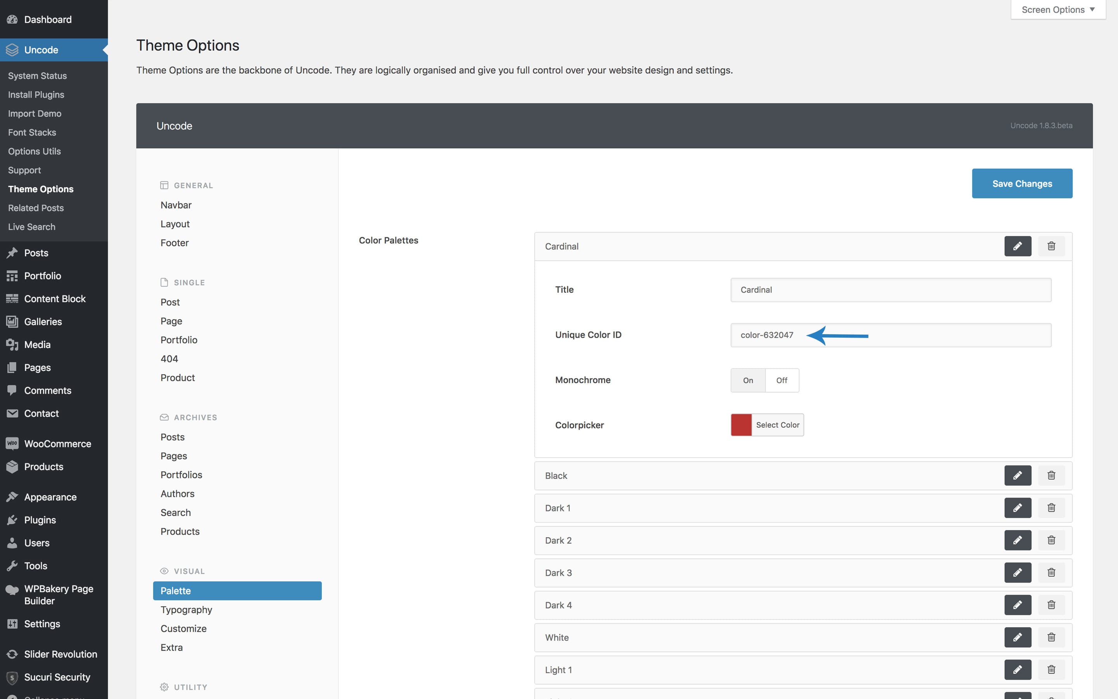Turn Monochrome On

point(748,380)
